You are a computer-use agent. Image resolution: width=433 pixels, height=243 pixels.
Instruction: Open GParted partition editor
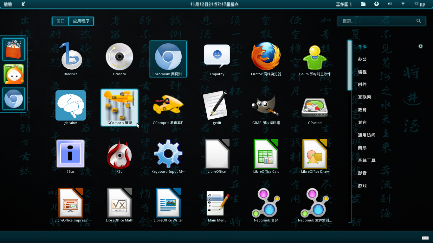[315, 108]
